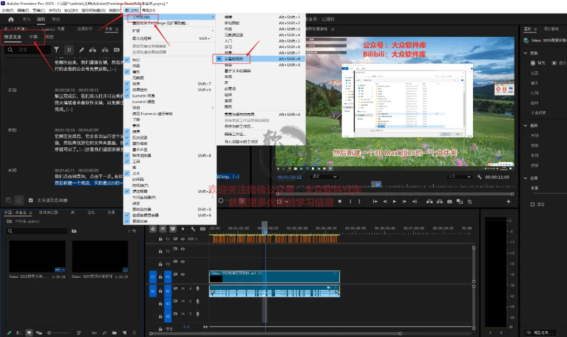
Task: Click the CC captions icon in the Text panel
Action: tap(117, 50)
